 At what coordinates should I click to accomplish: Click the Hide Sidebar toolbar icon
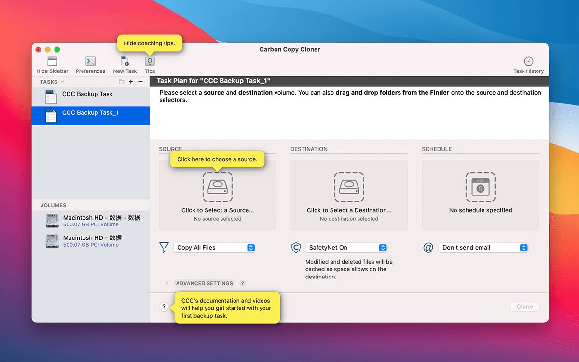pos(52,61)
